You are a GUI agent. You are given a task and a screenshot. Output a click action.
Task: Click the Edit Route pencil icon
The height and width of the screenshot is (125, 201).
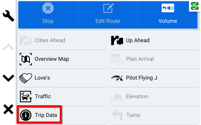point(108,8)
